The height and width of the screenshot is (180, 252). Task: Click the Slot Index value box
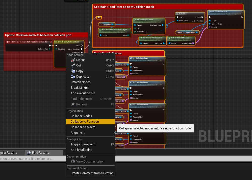click(146, 32)
